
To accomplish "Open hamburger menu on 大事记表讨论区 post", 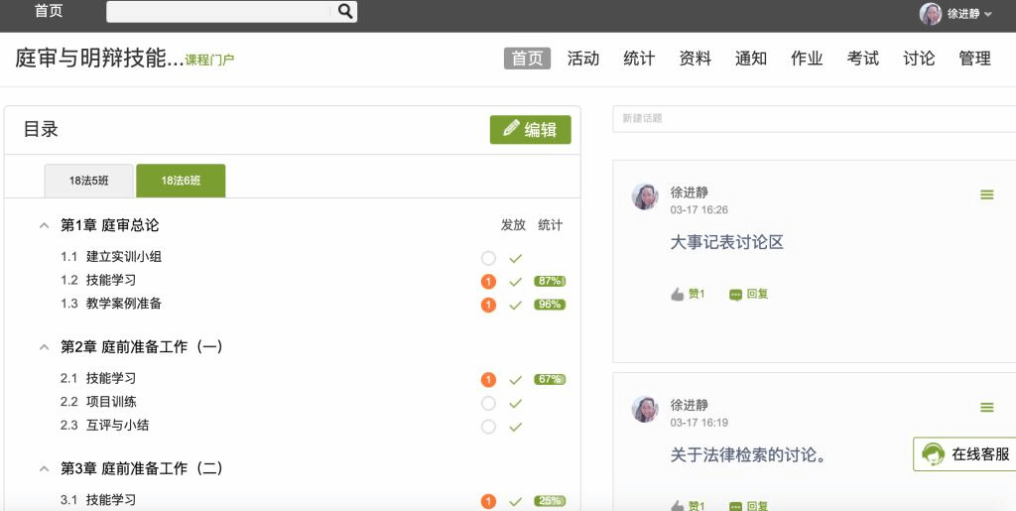I will (x=986, y=194).
